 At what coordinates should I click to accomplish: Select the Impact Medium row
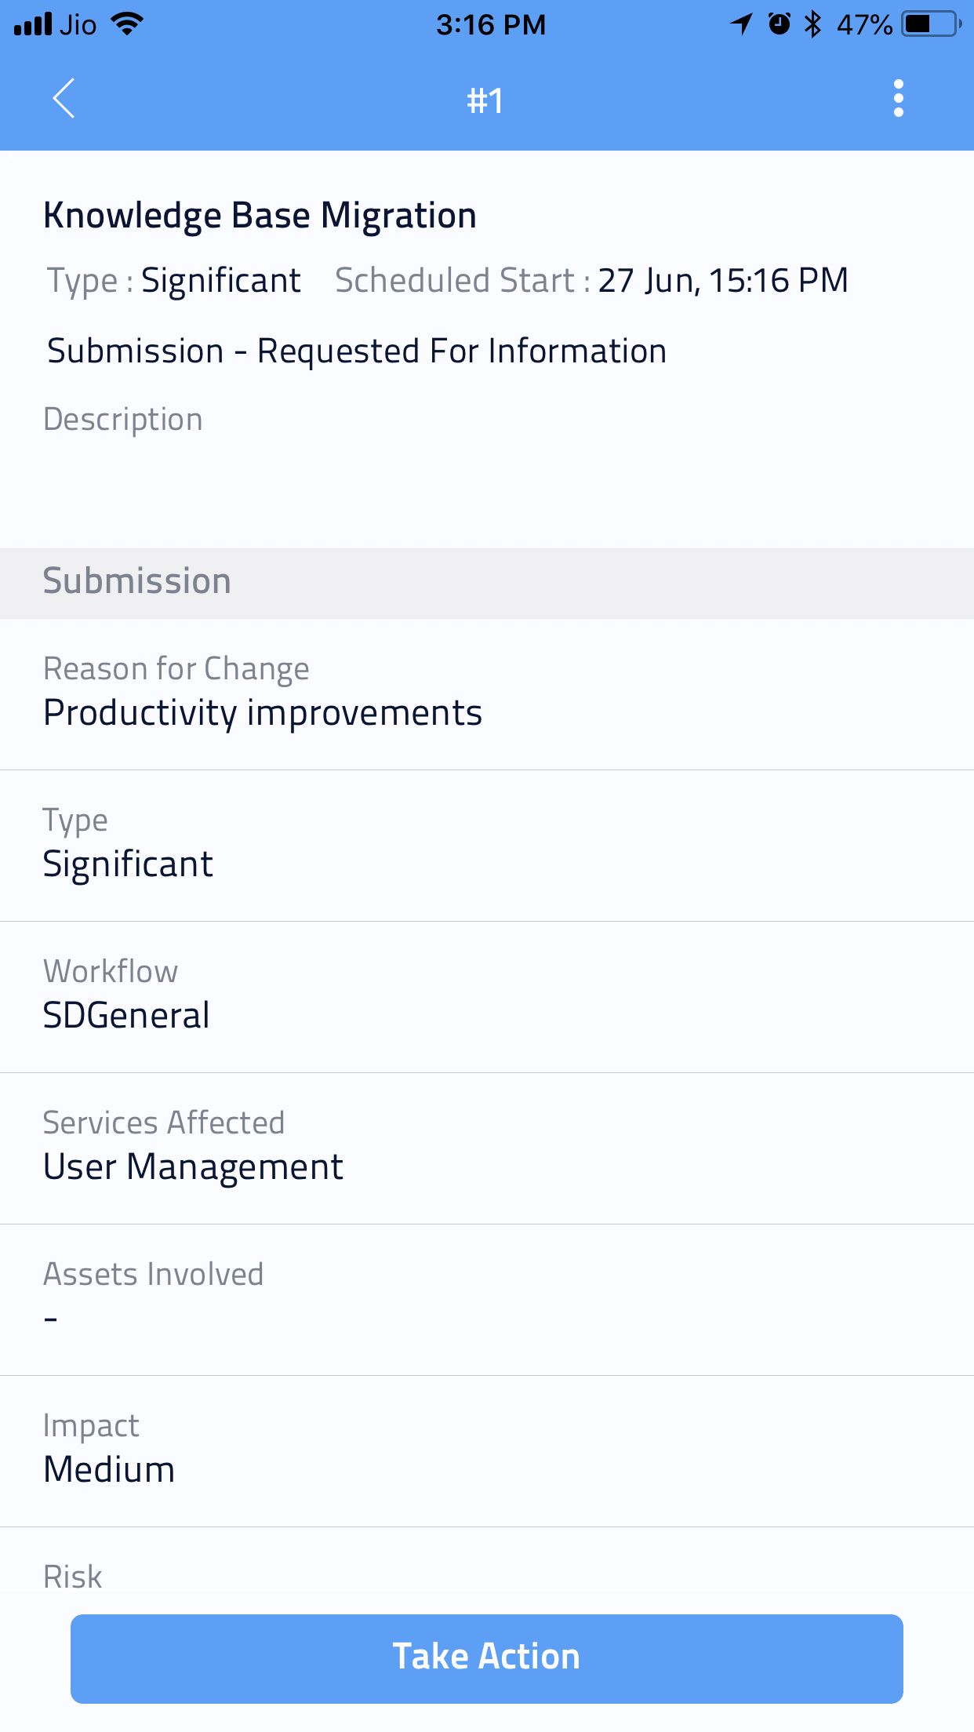point(486,1450)
